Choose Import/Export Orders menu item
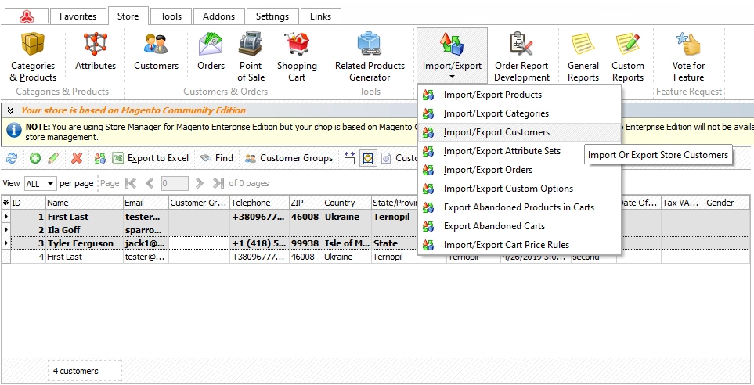The image size is (754, 385). 519,170
